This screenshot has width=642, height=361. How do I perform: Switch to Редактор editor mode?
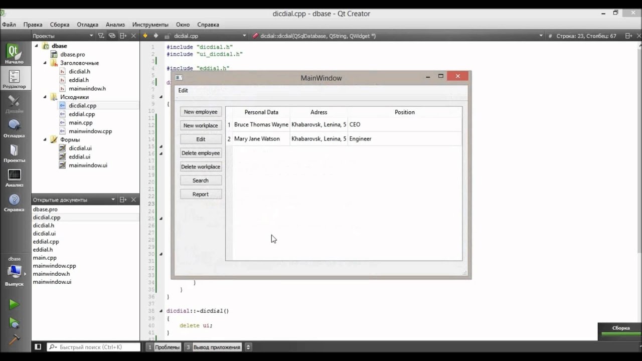(14, 79)
